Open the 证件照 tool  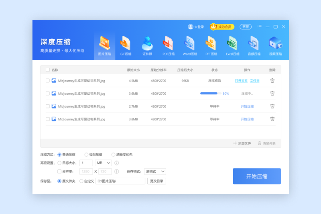(147, 45)
